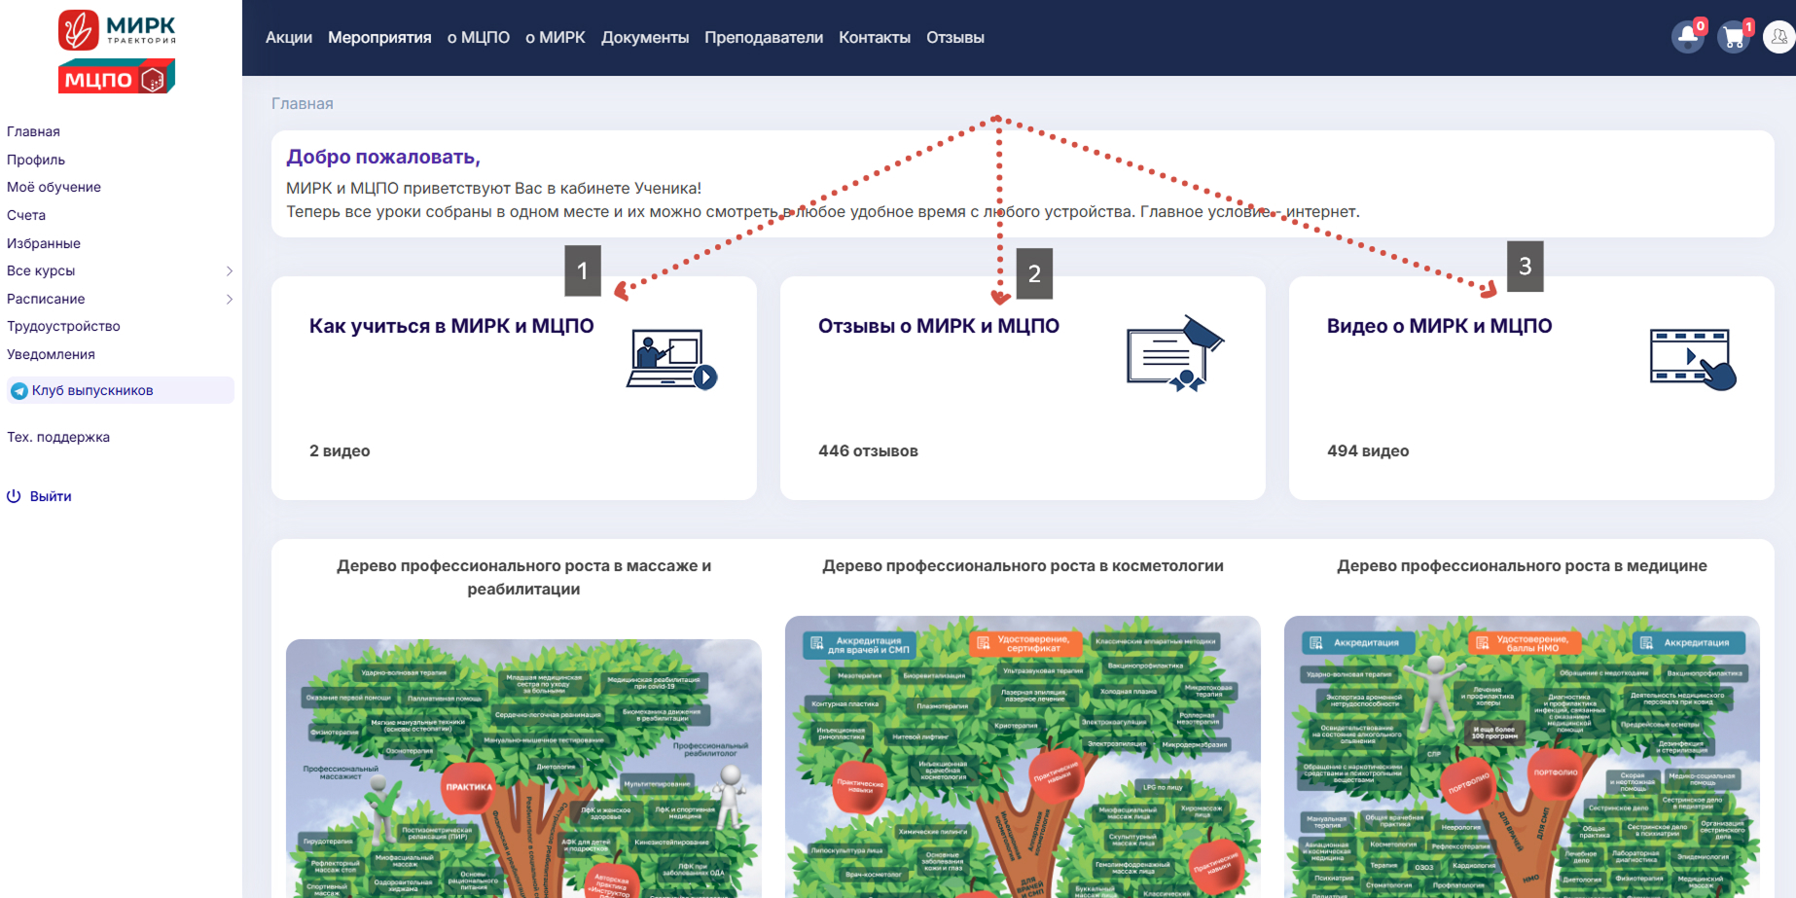Screen dimensions: 1796x898
Task: Click the Дерево роста в медицине heading
Action: pyautogui.click(x=1522, y=565)
